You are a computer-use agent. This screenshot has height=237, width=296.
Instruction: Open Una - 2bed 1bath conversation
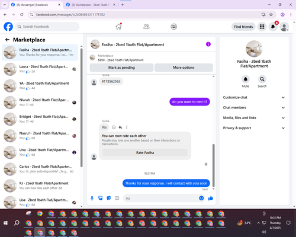click(x=40, y=152)
